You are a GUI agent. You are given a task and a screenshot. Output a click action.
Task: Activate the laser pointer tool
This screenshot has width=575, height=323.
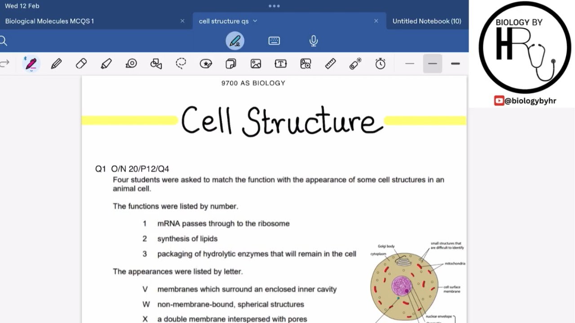[x=355, y=64]
